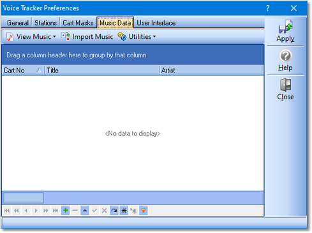The image size is (312, 233).
Task: Jump to the next page of records
Action: coord(46,211)
